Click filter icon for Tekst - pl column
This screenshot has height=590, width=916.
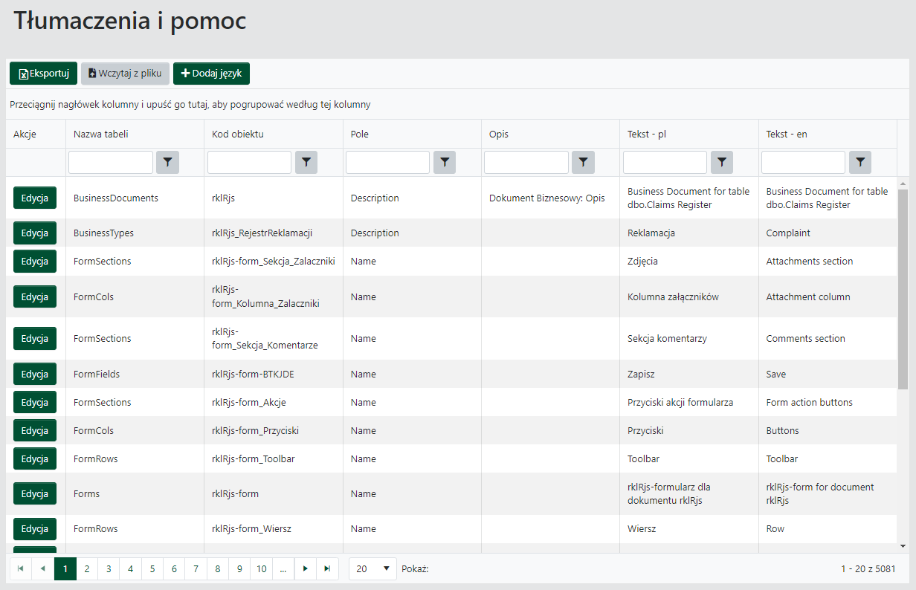tap(722, 162)
